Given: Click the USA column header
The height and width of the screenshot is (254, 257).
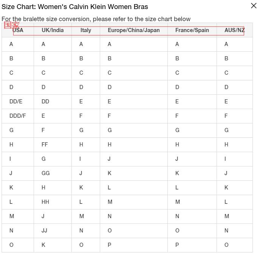Looking at the screenshot, I should click(18, 30).
